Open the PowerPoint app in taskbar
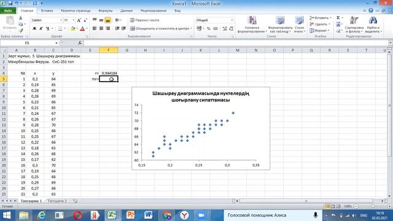This screenshot has width=393, height=221. (x=131, y=215)
